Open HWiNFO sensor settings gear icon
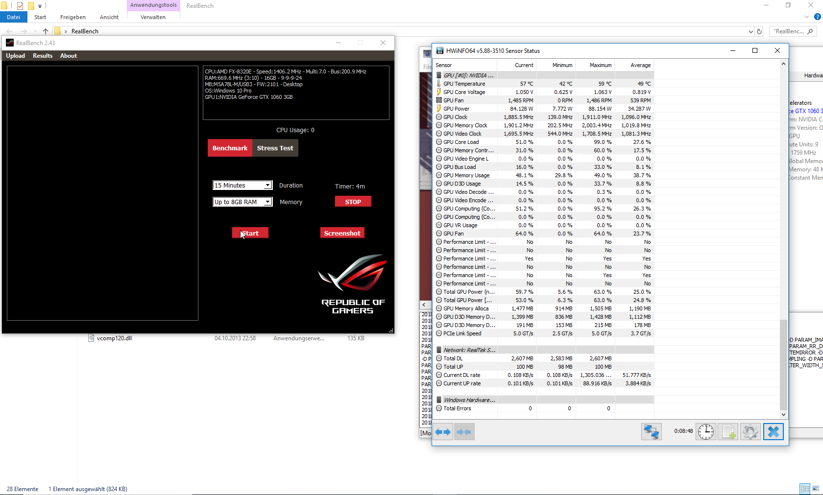This screenshot has height=495, width=823. click(750, 432)
